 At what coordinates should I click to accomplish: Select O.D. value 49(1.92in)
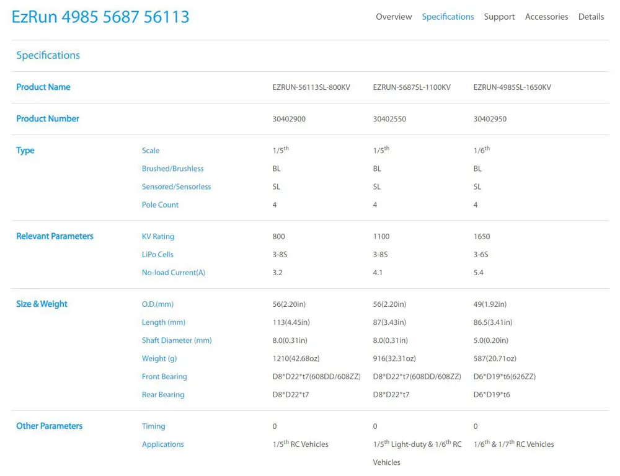click(x=490, y=304)
